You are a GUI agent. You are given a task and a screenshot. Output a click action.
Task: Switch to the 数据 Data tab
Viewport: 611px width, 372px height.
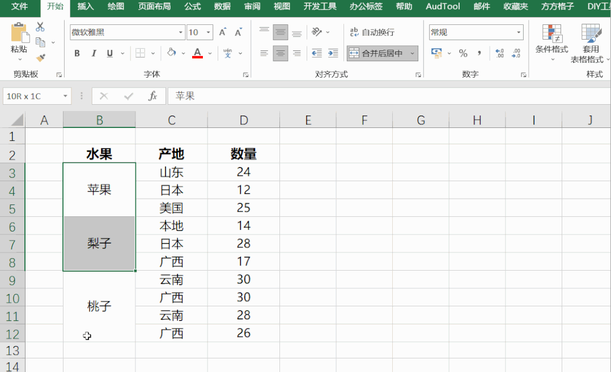[x=222, y=7]
